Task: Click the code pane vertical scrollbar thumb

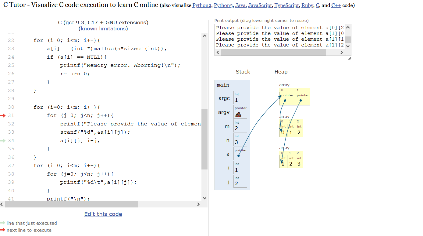Action: click(x=204, y=139)
